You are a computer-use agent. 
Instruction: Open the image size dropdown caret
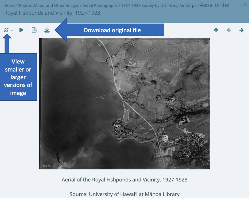click(12, 31)
